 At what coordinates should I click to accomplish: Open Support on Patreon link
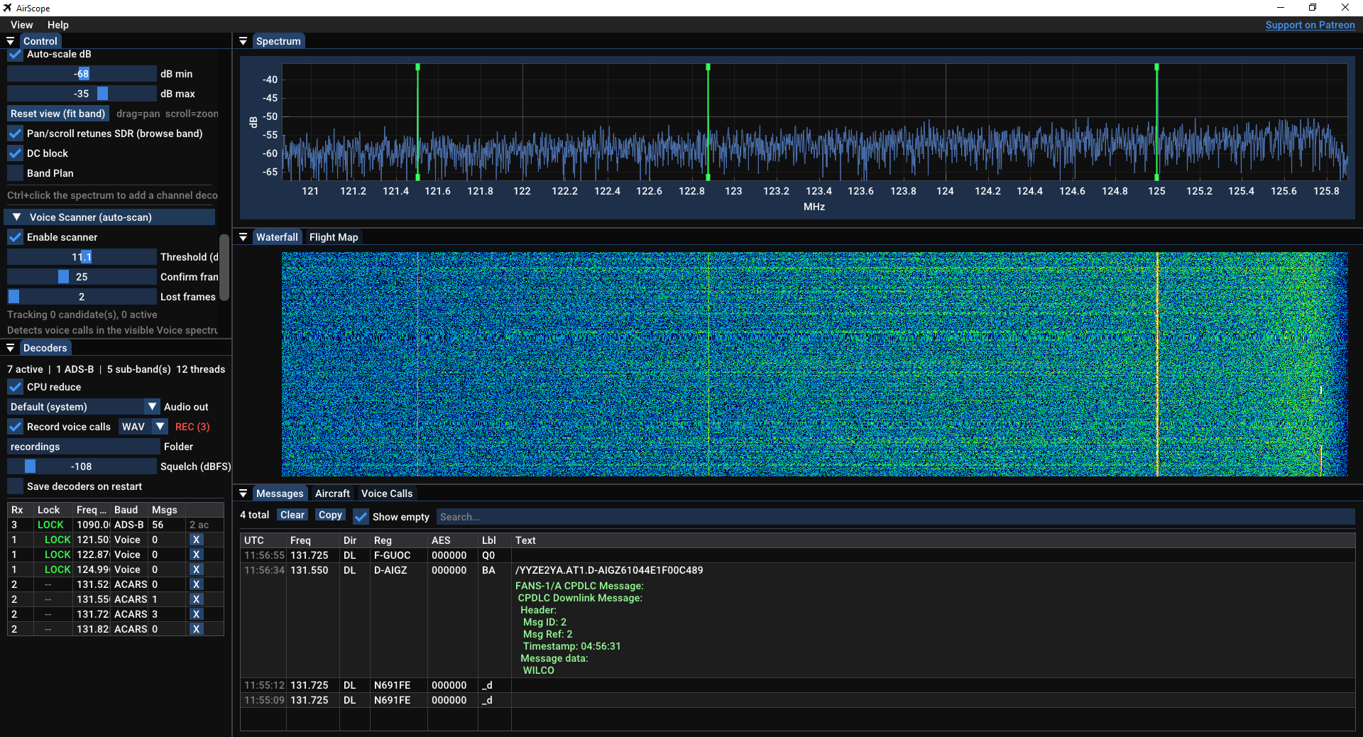tap(1310, 25)
